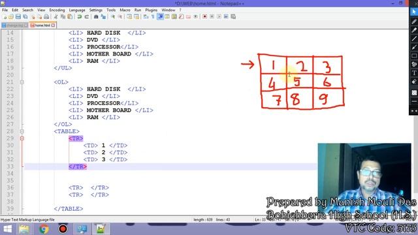This screenshot has width=418, height=235.
Task: Select the text T annotation tool
Action: point(414,72)
